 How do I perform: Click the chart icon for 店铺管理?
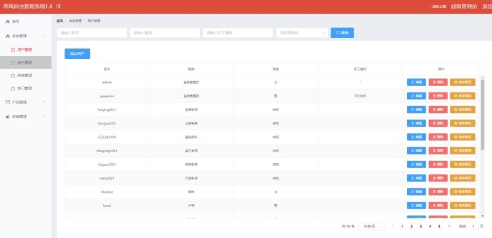click(8, 117)
